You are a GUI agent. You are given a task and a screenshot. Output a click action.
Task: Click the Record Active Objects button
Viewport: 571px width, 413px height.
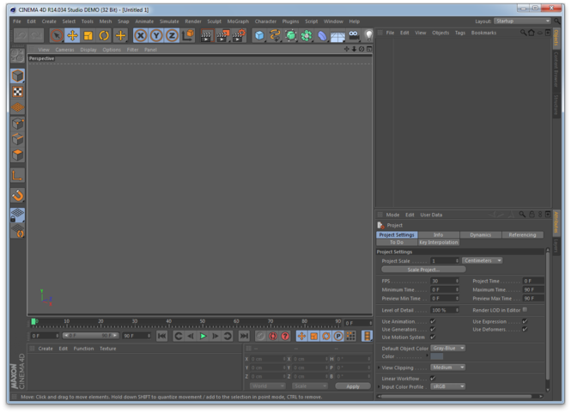tap(260, 336)
